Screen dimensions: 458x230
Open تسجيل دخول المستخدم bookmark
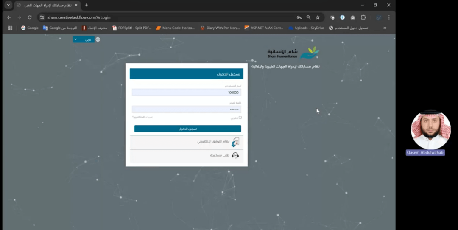[348, 28]
